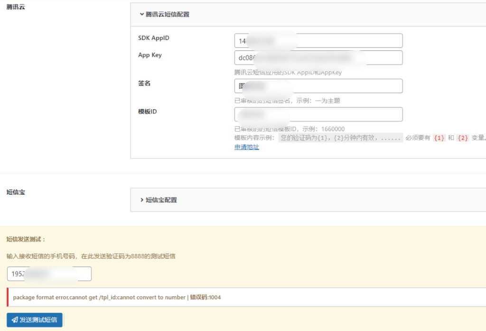Click the 输入接收短信的手机号码 instruction text
Viewport: 486px width, 331px height.
pyautogui.click(x=91, y=256)
